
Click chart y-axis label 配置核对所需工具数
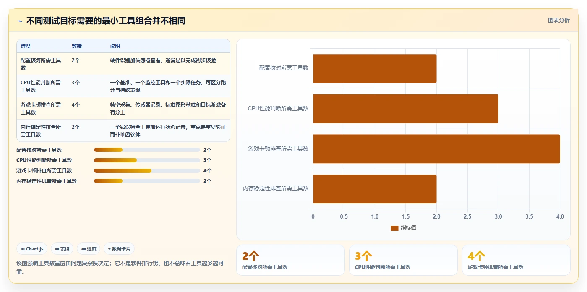pos(284,68)
